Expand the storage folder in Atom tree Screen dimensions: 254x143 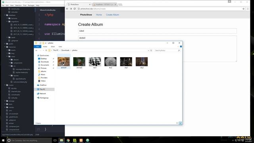tap(5, 101)
